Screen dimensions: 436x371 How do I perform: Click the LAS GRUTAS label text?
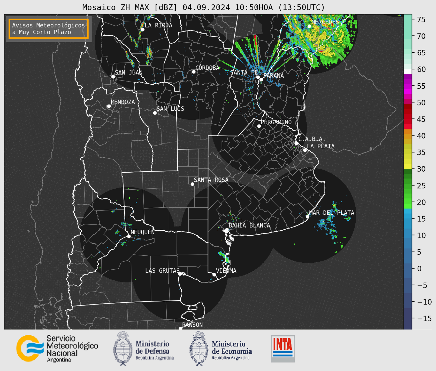(162, 271)
